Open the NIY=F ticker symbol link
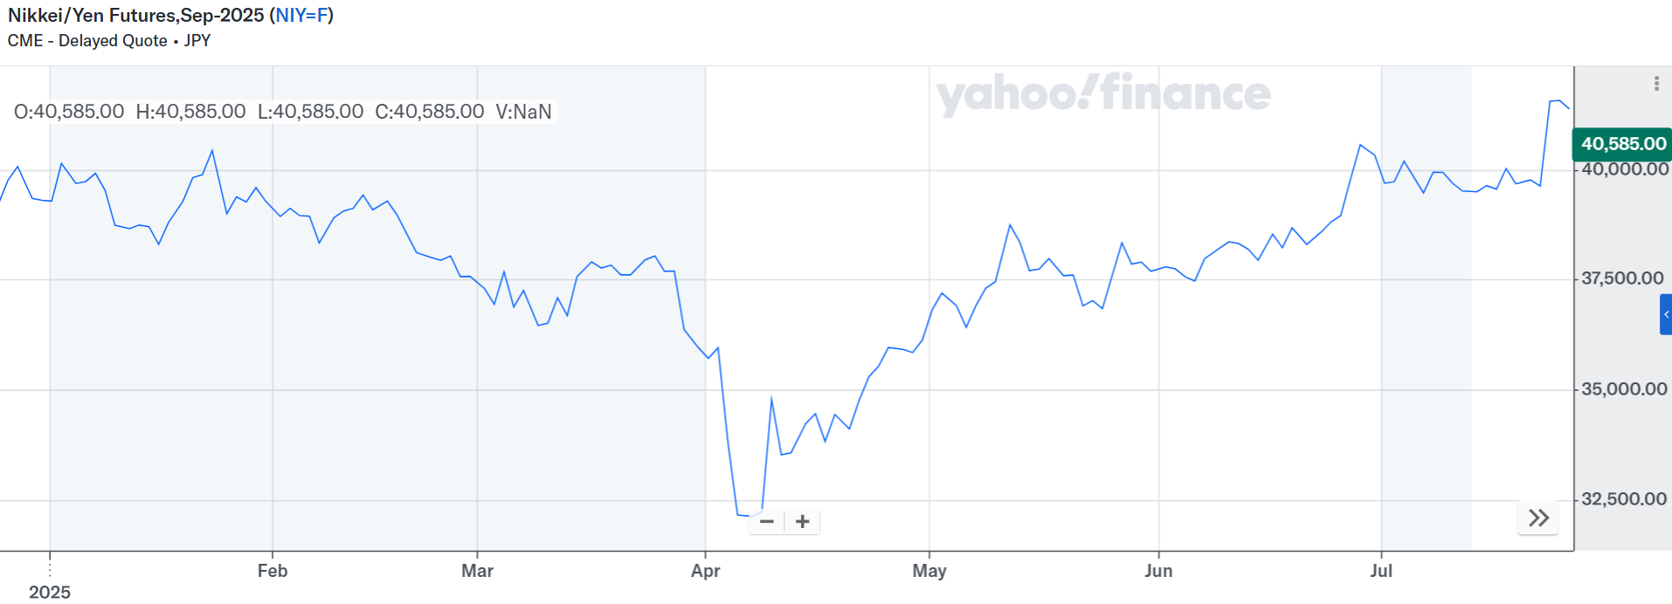Screen dimensions: 1672x604 (x=301, y=16)
